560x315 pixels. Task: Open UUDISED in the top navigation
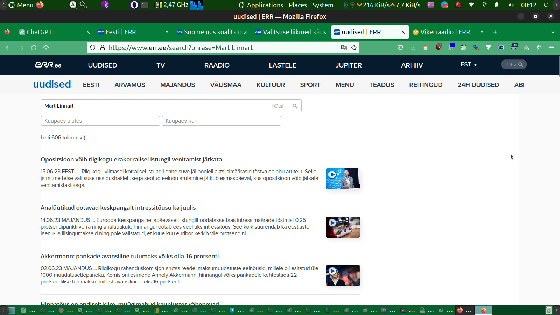(x=103, y=65)
